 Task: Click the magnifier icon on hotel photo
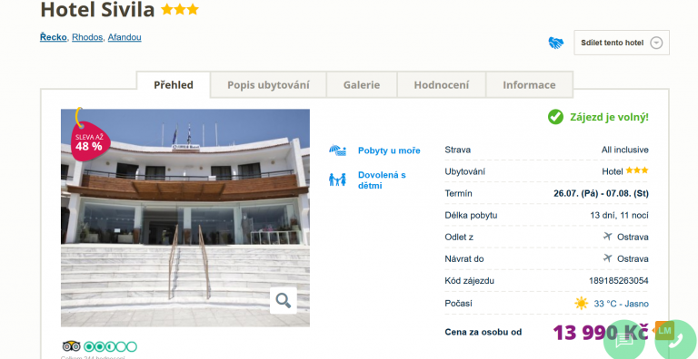coord(284,300)
